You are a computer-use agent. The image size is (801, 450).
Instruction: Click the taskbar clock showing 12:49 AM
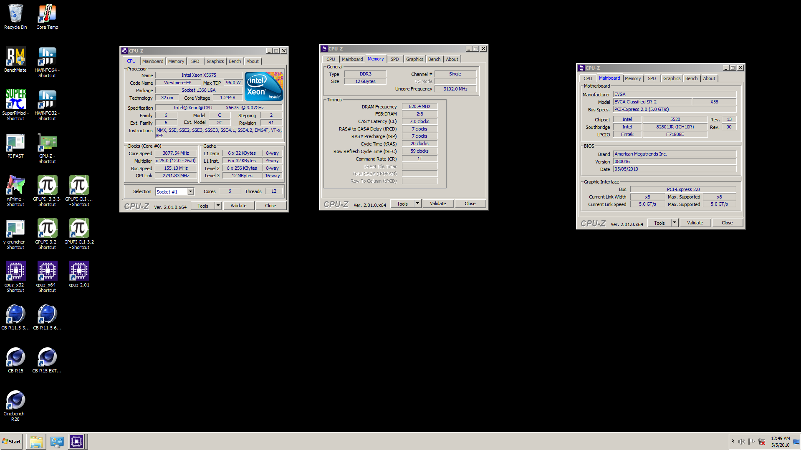(780, 442)
